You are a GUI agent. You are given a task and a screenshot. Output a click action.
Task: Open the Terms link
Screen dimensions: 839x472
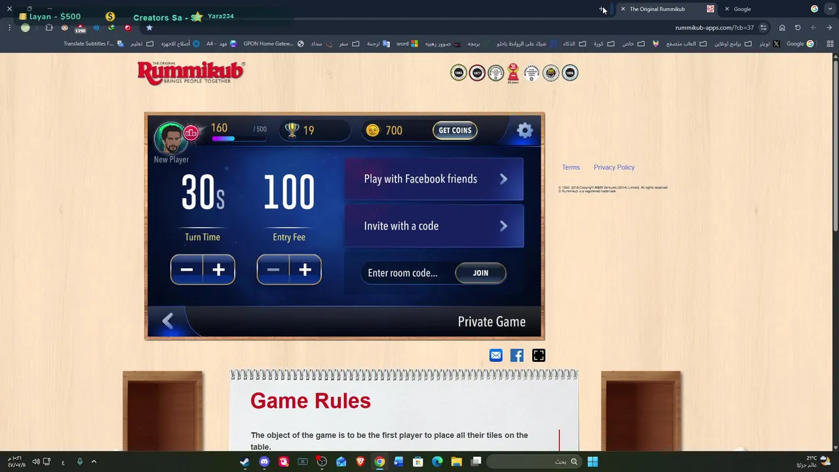[x=571, y=167]
